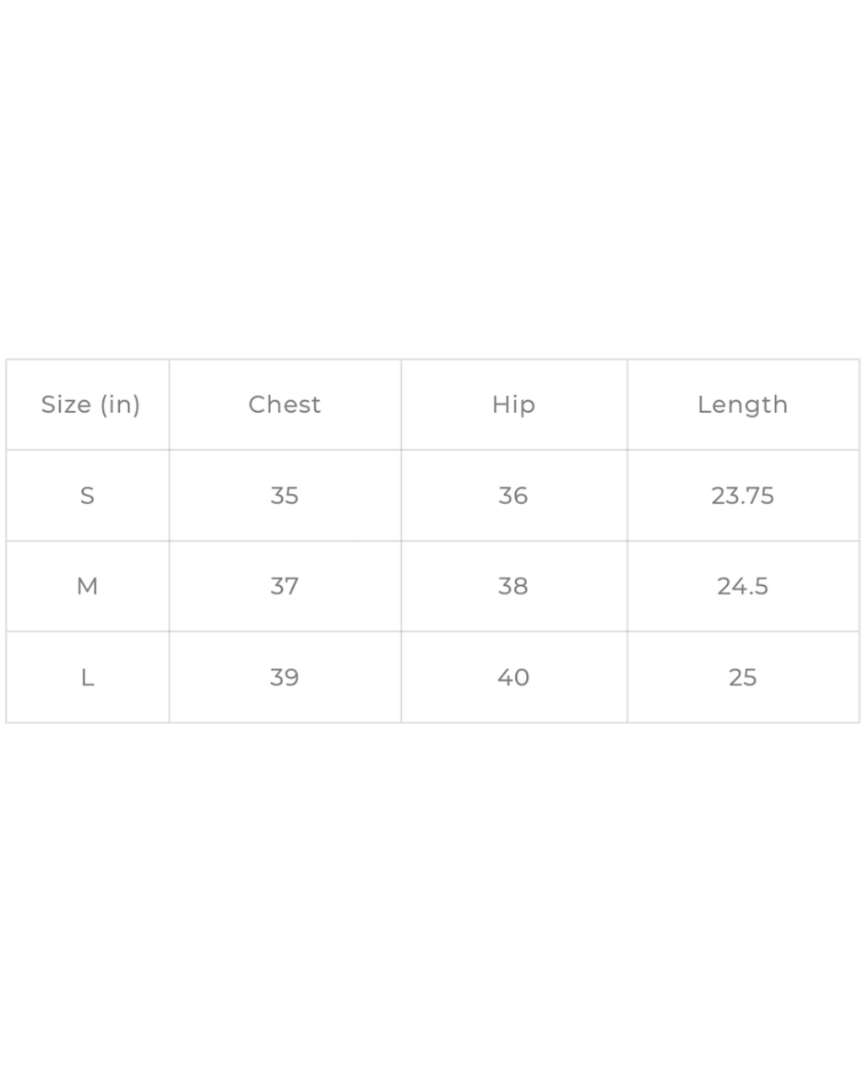Click the "(in)" unit label
Viewport: 863px width, 1079px height.
pos(120,404)
